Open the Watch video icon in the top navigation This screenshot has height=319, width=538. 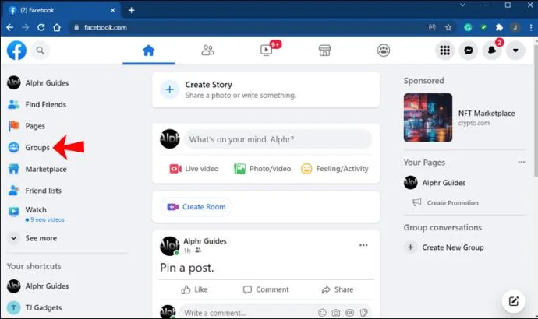[266, 51]
